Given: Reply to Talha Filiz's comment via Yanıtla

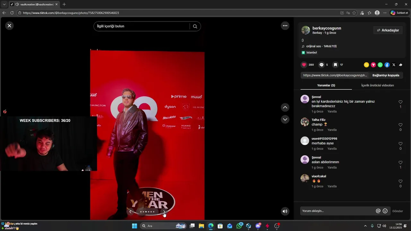Looking at the screenshot, I should click(332, 130).
